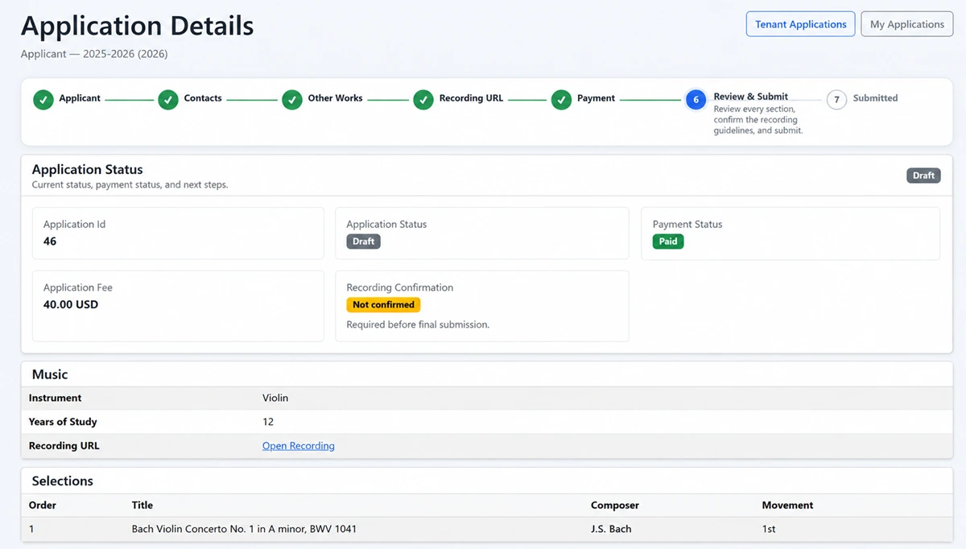Click the Application Id value 46

pos(50,241)
